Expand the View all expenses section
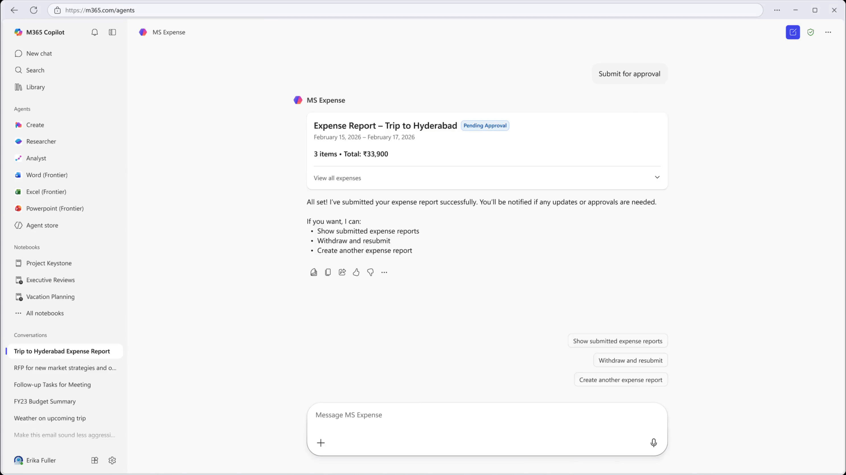 [657, 177]
